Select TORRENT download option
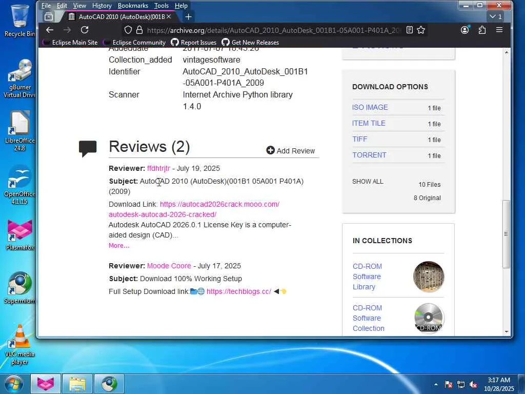525x394 pixels. point(369,155)
